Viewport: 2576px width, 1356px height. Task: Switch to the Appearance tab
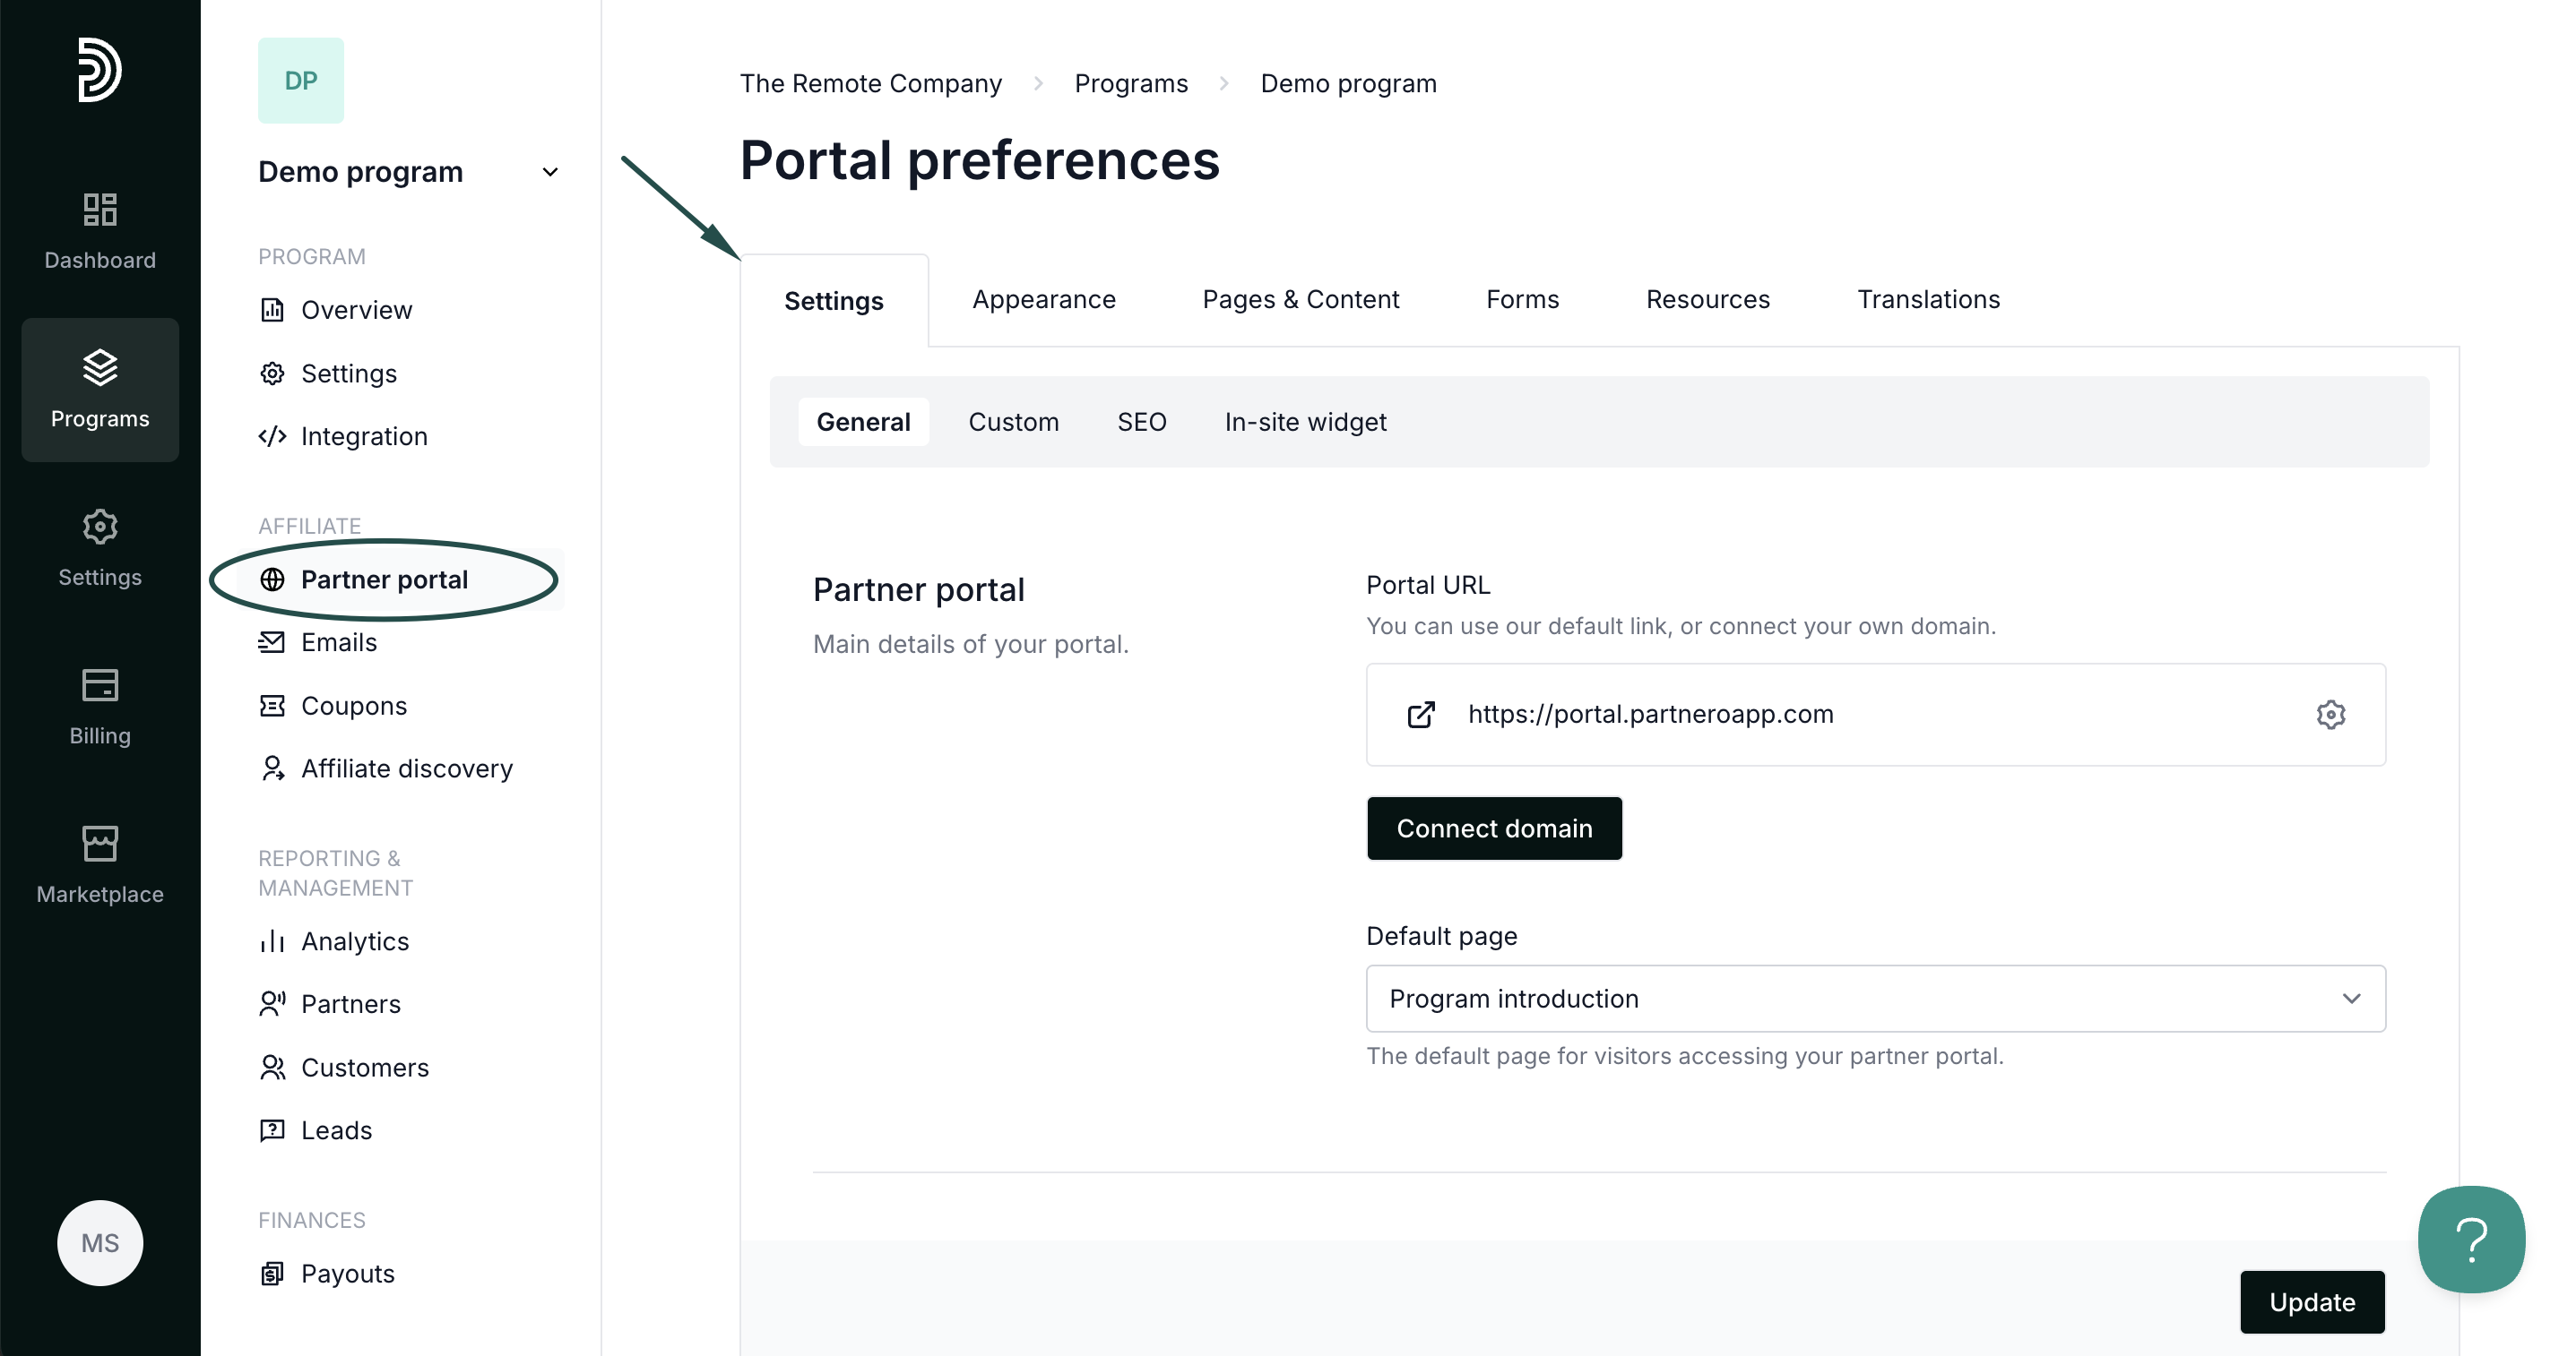pos(1043,300)
